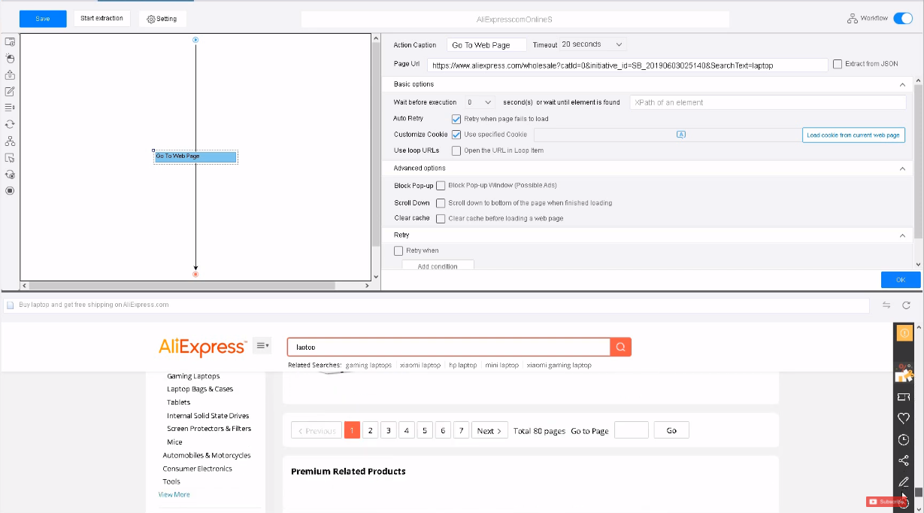
Task: Go to results page 2
Action: (x=370, y=430)
